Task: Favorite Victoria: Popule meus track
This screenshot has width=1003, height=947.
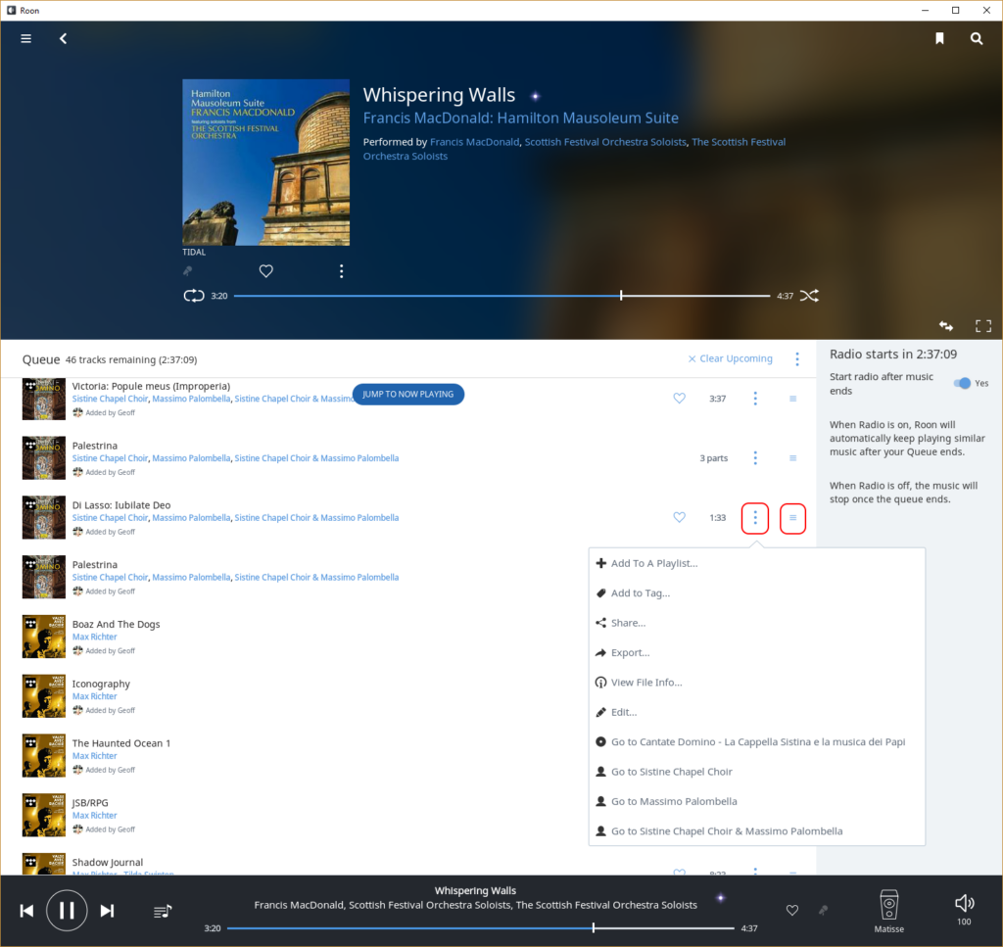Action: coord(680,399)
